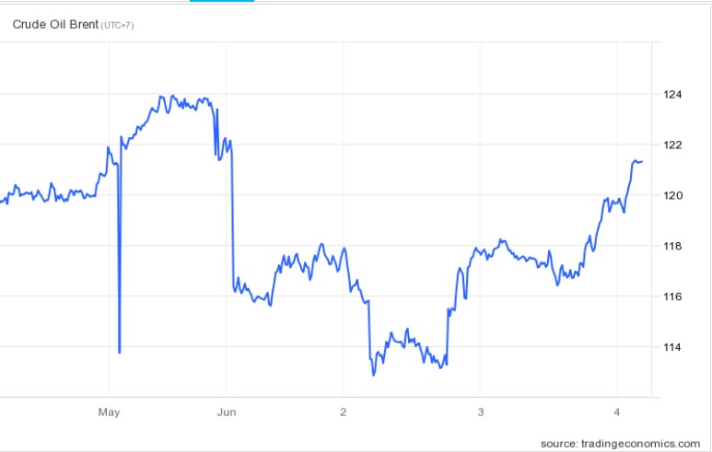Click the blue active tab indicator at top
This screenshot has width=712, height=452.
point(221,1)
